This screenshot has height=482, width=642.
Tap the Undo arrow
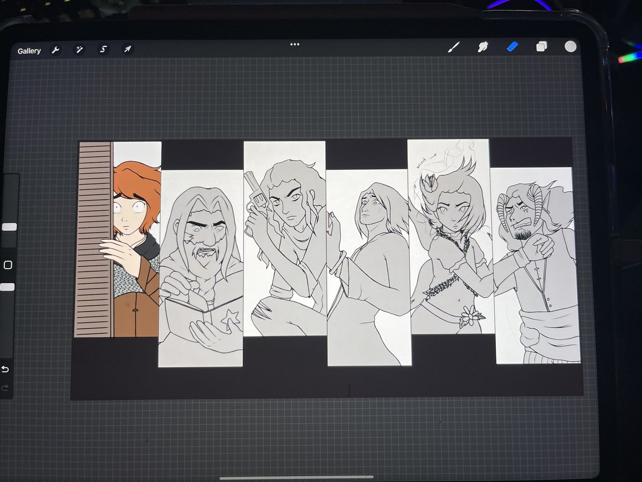click(x=5, y=370)
